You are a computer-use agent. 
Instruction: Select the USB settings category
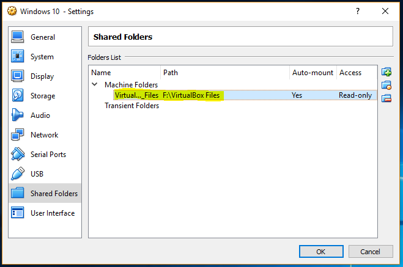point(37,174)
